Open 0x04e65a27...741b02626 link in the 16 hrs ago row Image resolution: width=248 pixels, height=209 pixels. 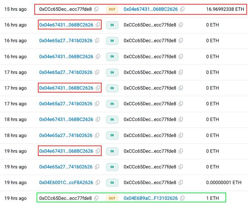coord(66,41)
